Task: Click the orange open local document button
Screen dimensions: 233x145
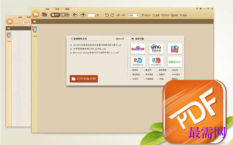Action: point(84,79)
